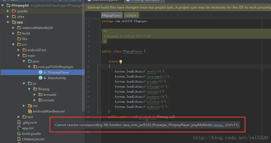Click the <clinit> breadcrumb
Image resolution: width=271 pixels, height=143 pixels.
coord(131,15)
